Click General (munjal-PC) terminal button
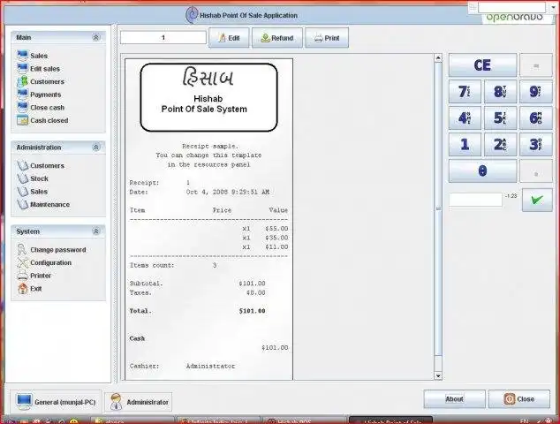 tap(56, 402)
